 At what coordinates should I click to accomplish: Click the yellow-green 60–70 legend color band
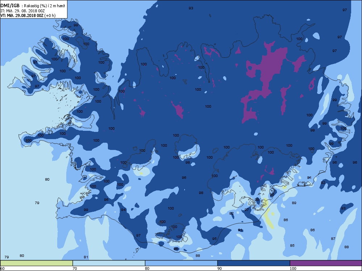point(37,263)
